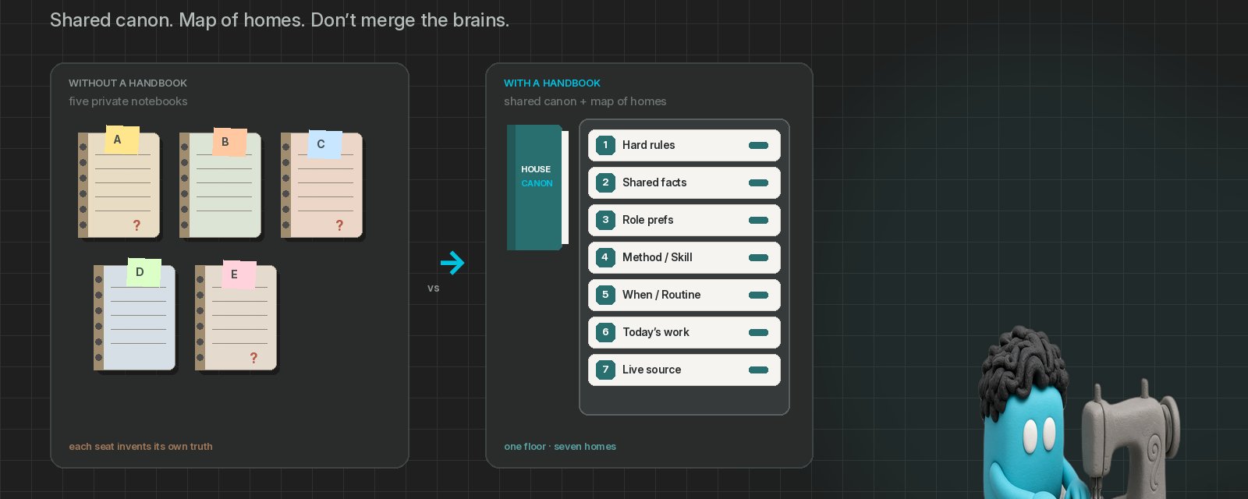Click "each seat invents its own truth" caption

[x=140, y=447]
